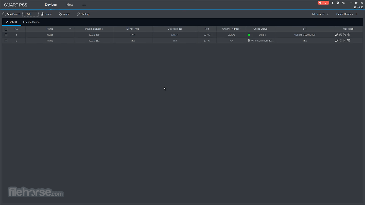Screen dimensions: 365x205
Task: Edit the NVR2 device entry
Action: 337,41
